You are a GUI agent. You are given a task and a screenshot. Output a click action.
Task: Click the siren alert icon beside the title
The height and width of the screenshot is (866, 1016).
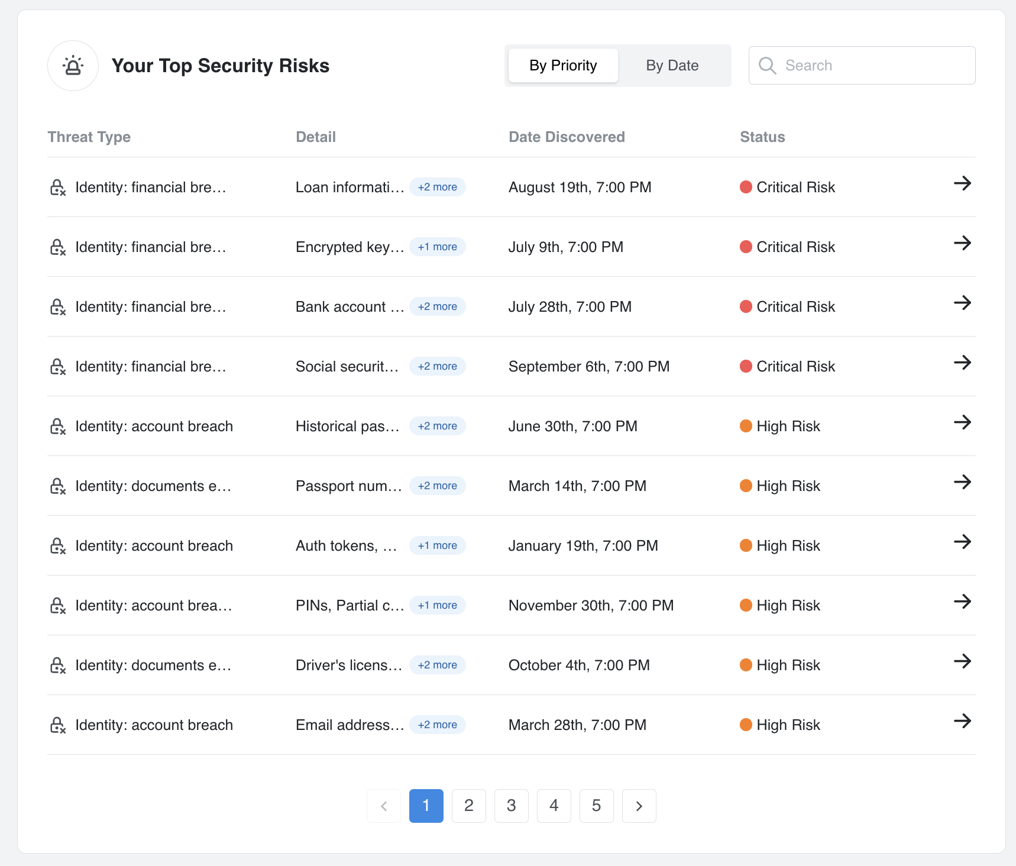click(73, 66)
